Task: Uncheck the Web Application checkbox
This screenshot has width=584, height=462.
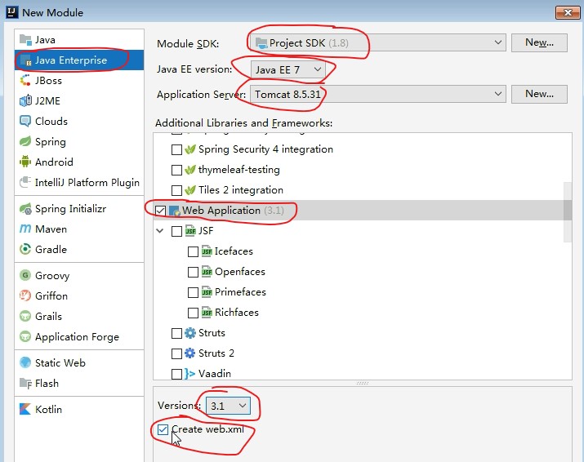Action: point(161,211)
